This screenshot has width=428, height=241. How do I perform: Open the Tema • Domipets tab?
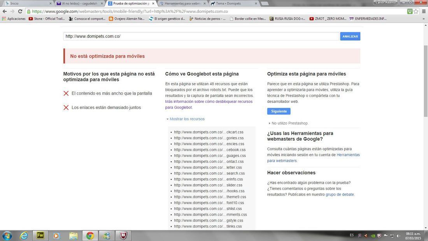pos(234,4)
